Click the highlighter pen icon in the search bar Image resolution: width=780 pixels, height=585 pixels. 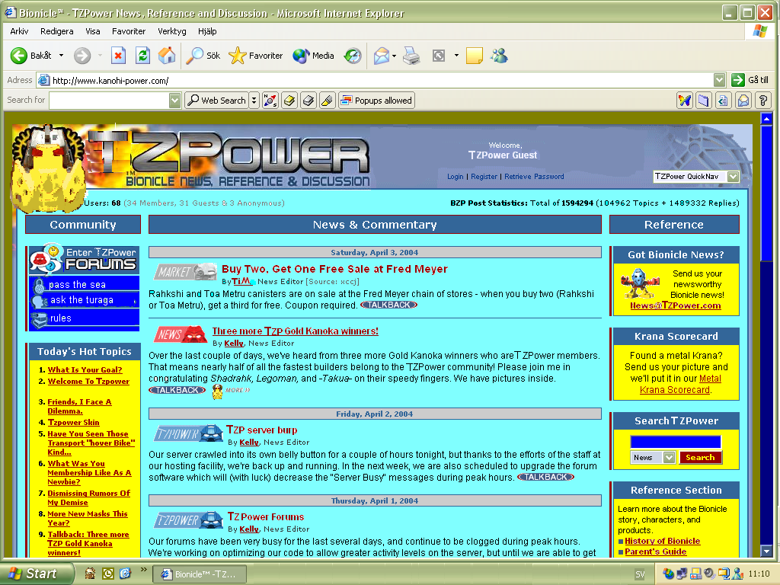[x=327, y=101]
